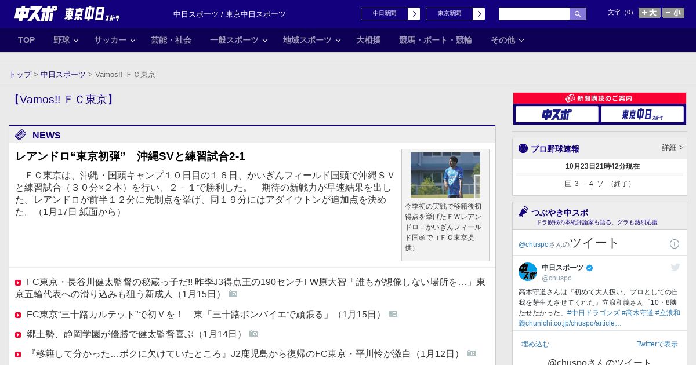Open the 平川怜が激白 article link
This screenshot has width=696, height=365.
[245, 354]
